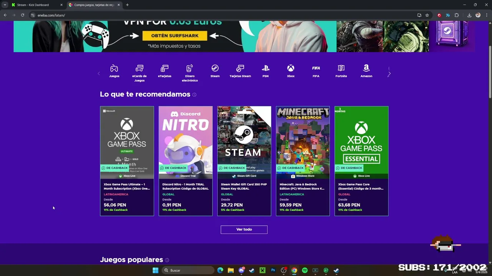This screenshot has height=276, width=492.
Task: Click the 59,59 PEN price
Action: pyautogui.click(x=291, y=205)
